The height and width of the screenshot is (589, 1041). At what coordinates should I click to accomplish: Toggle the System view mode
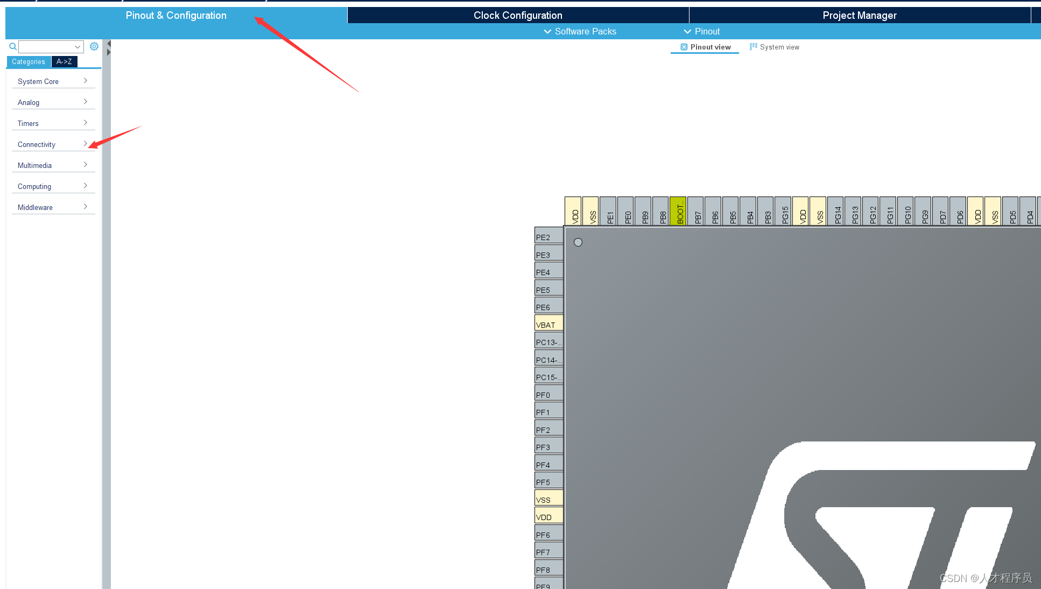click(775, 46)
